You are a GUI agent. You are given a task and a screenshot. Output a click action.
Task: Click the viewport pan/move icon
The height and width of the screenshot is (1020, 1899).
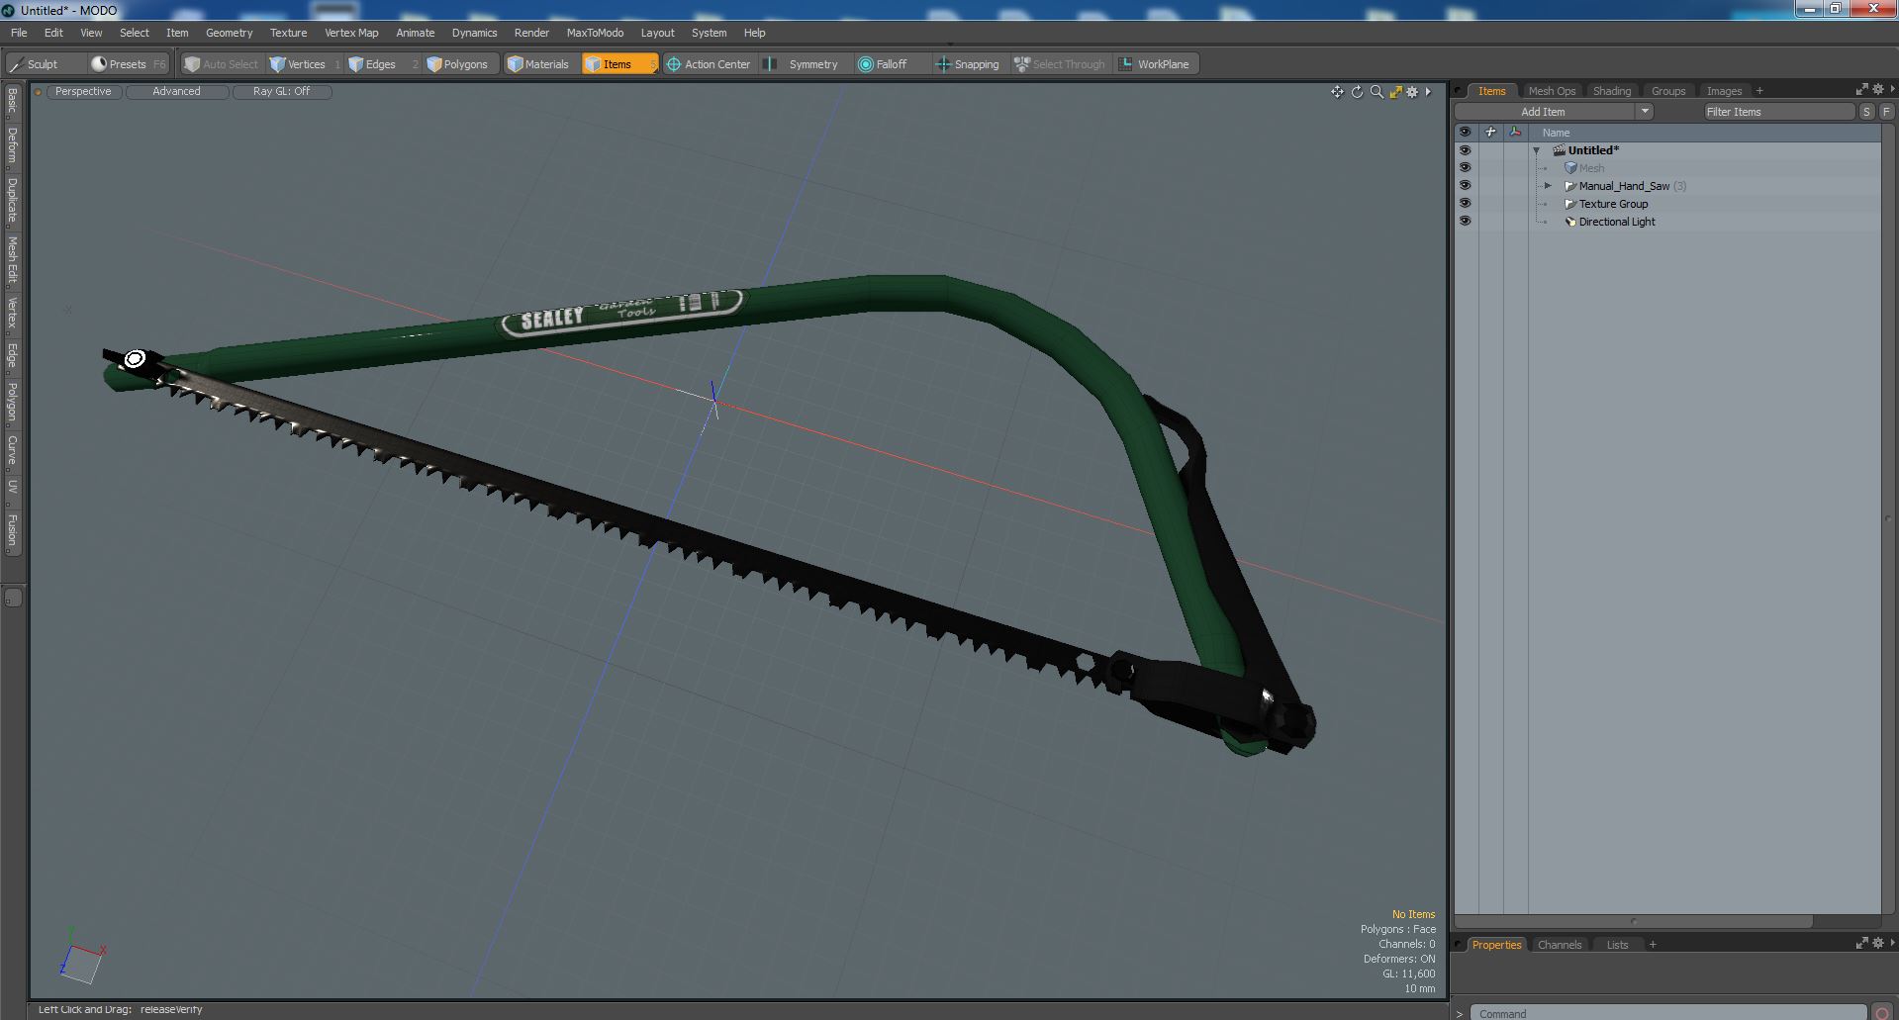pos(1337,92)
